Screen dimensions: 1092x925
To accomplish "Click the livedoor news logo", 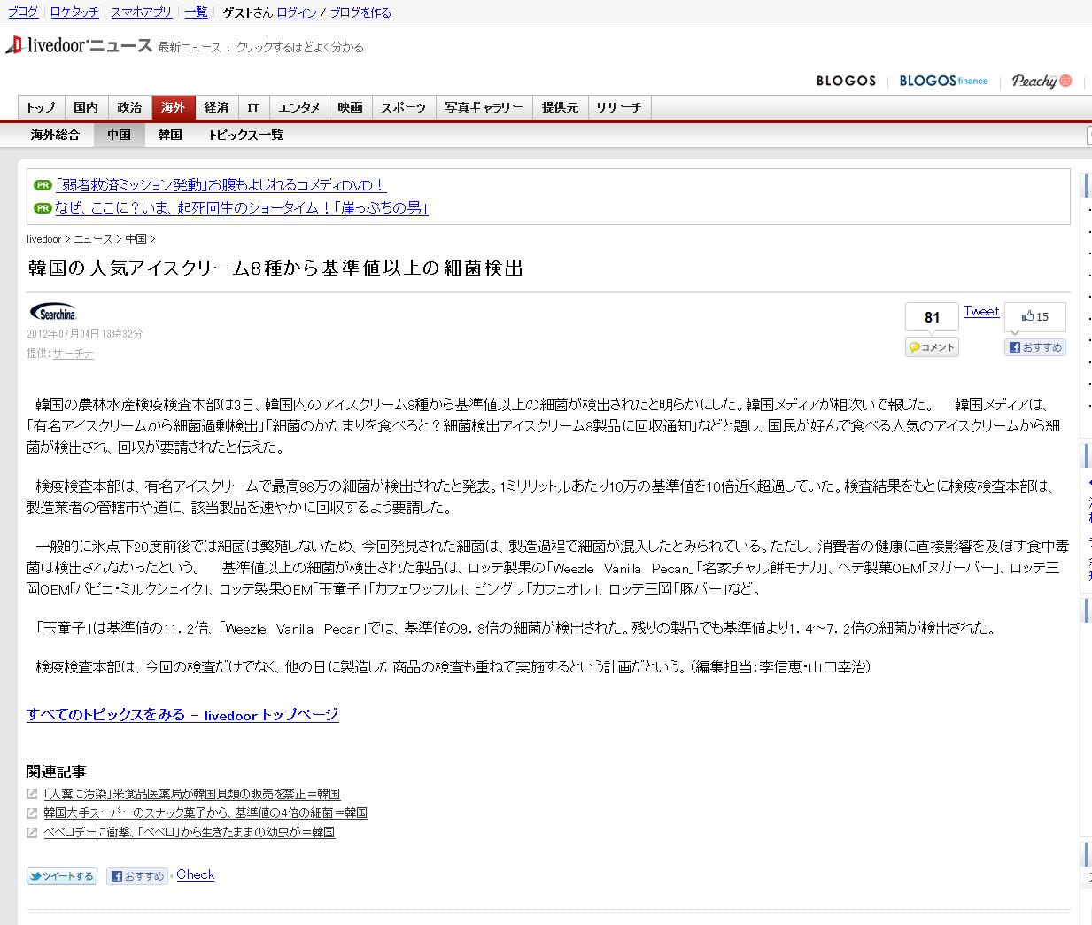I will coord(79,45).
